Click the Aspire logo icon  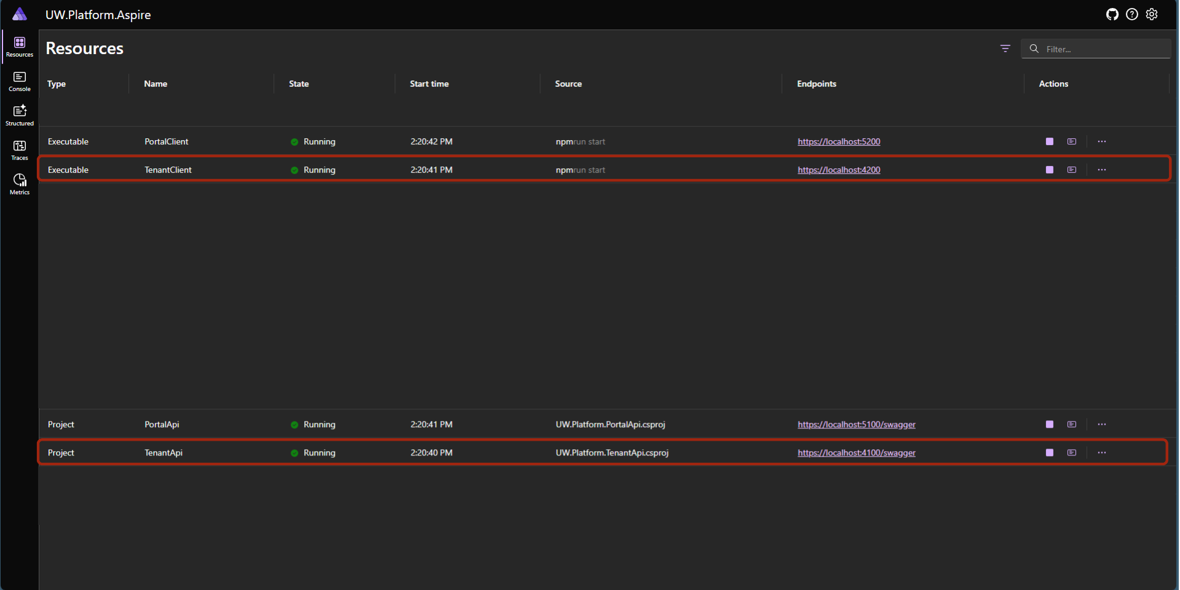click(20, 15)
